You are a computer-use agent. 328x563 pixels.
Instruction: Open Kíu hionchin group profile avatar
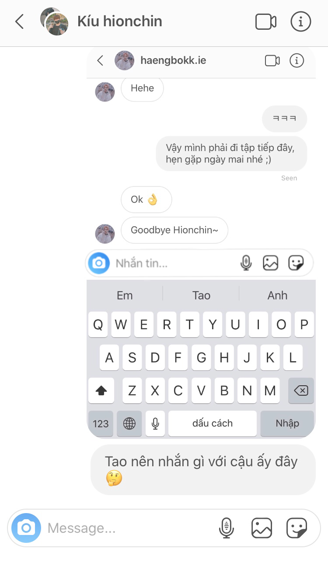[55, 21]
